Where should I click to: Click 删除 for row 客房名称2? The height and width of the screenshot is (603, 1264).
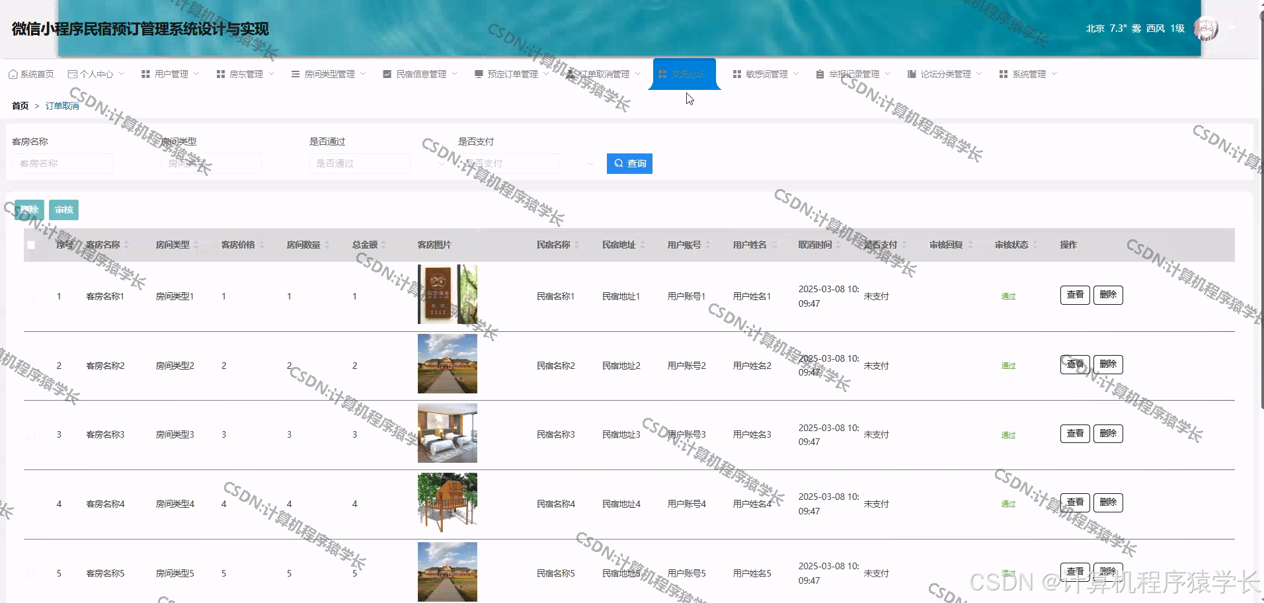point(1108,364)
